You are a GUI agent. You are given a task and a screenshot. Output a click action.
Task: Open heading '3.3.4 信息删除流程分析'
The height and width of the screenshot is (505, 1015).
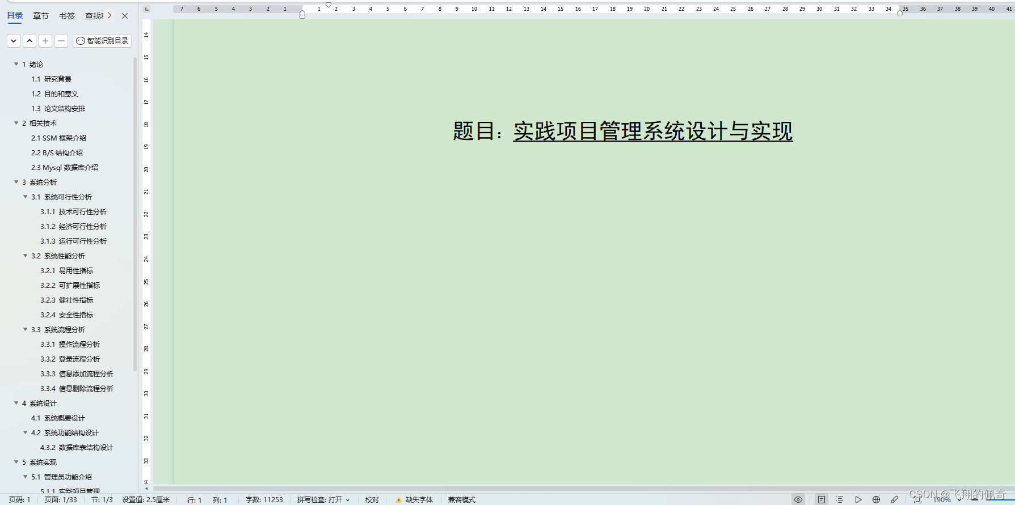click(77, 389)
